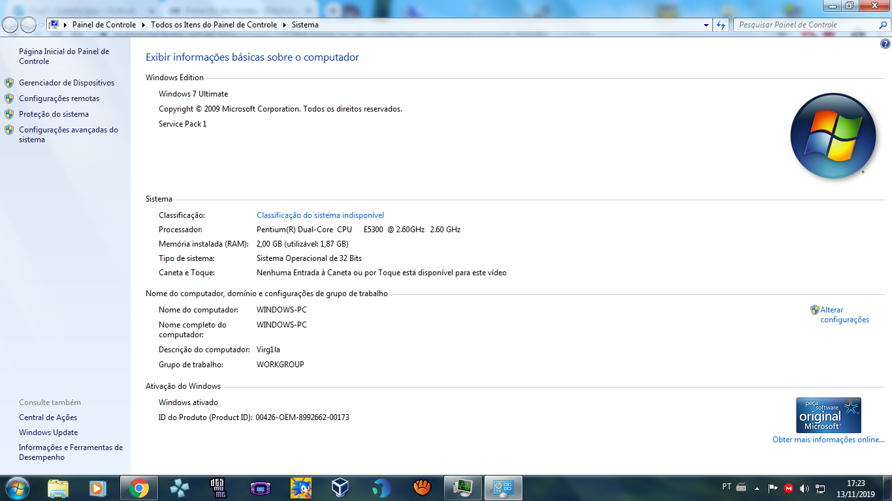Launch PPSSPP emulator from the taskbar
Image resolution: width=892 pixels, height=501 pixels.
point(179,487)
